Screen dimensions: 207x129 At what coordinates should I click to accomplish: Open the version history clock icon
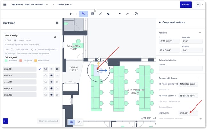(x=136, y=14)
